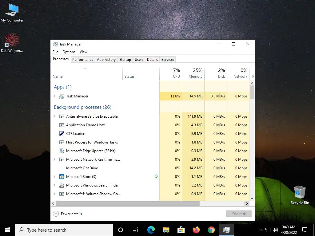Click the End task button

[x=239, y=214]
